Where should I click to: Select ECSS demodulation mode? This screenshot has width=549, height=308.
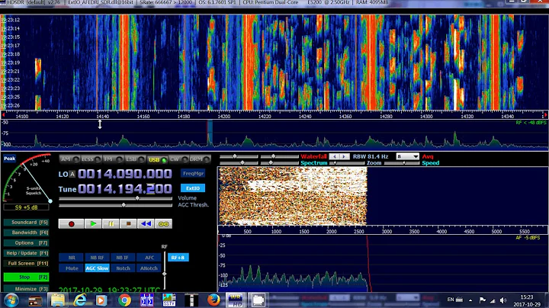tap(91, 159)
